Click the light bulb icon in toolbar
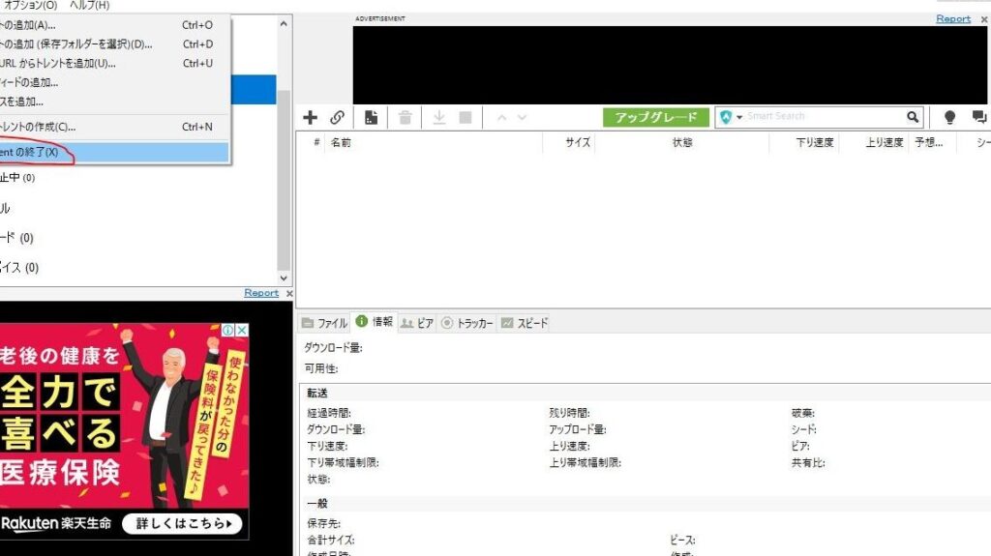991x556 pixels. click(x=949, y=117)
